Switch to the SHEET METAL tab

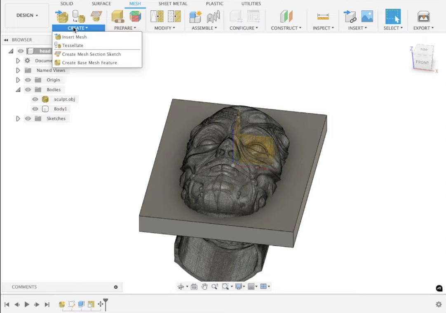click(x=173, y=3)
